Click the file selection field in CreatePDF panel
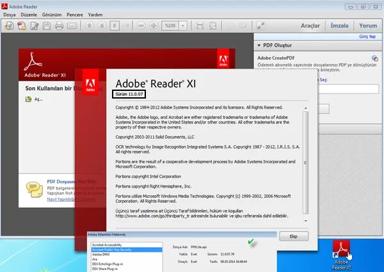The height and width of the screenshot is (272, 384). tap(349, 89)
